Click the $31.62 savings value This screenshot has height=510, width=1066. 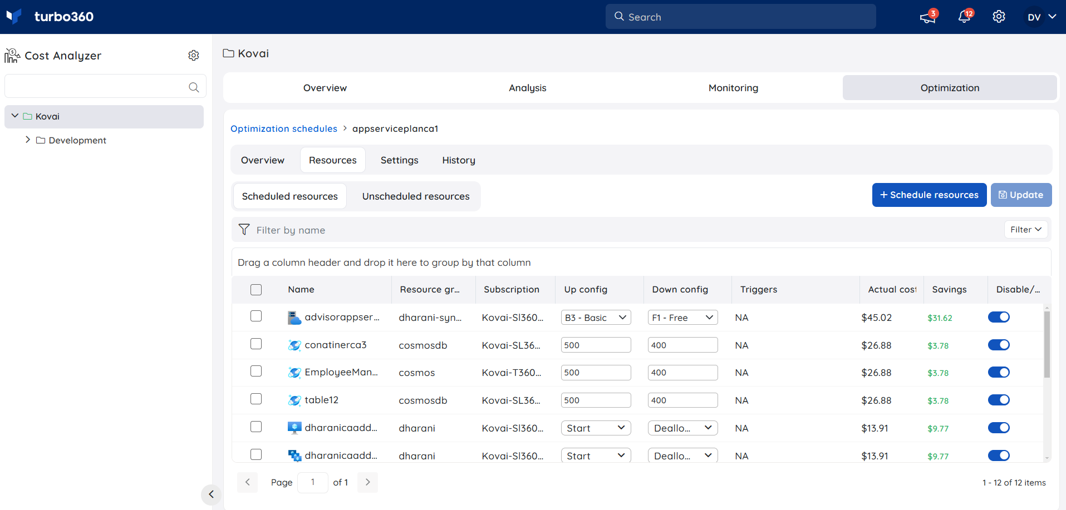[x=940, y=318]
